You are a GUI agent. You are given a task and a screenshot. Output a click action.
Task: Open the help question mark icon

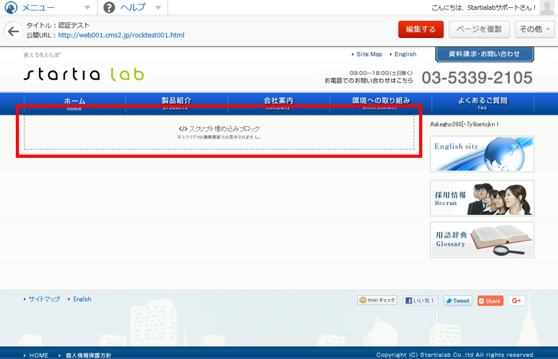point(109,7)
